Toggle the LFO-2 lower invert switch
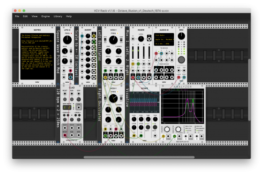263x175 pixels. [x=71, y=61]
